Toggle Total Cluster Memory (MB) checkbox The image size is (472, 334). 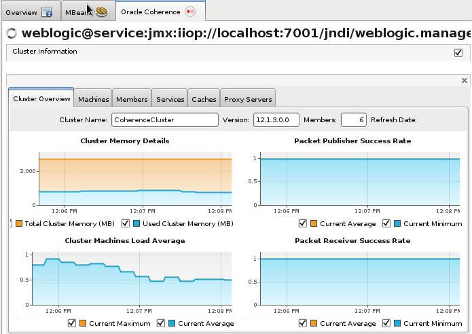[11, 223]
